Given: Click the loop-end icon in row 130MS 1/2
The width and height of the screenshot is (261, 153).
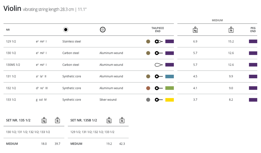Looking at the screenshot, I should click(159, 65).
